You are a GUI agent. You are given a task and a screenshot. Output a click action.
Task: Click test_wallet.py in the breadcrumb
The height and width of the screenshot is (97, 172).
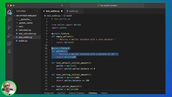(54, 16)
